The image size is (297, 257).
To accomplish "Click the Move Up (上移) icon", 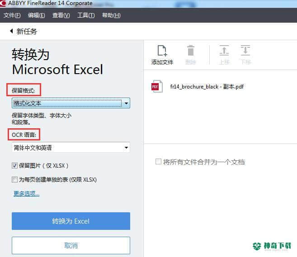I will click(x=224, y=50).
